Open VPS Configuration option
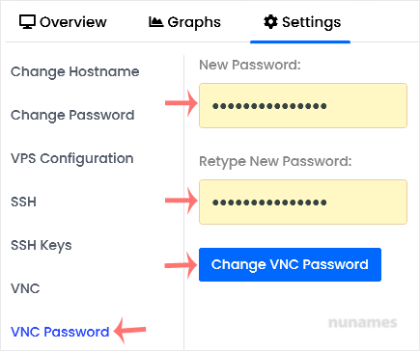 tap(72, 158)
